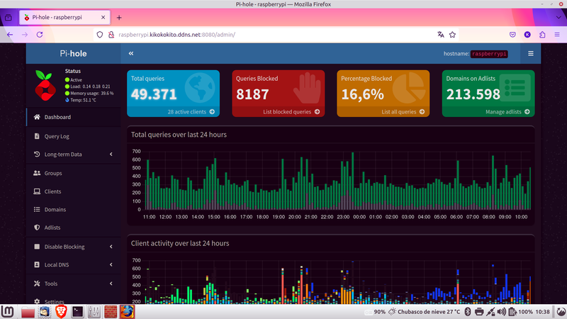This screenshot has width=567, height=319.
Task: Click the clock showing 10:38
Action: coord(542,312)
